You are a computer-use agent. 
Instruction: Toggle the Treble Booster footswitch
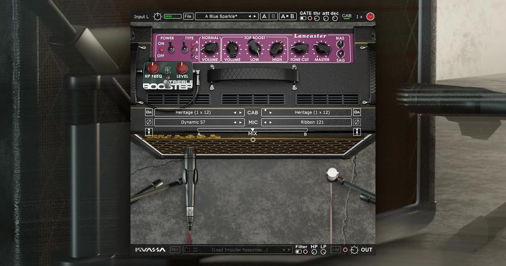point(166,83)
